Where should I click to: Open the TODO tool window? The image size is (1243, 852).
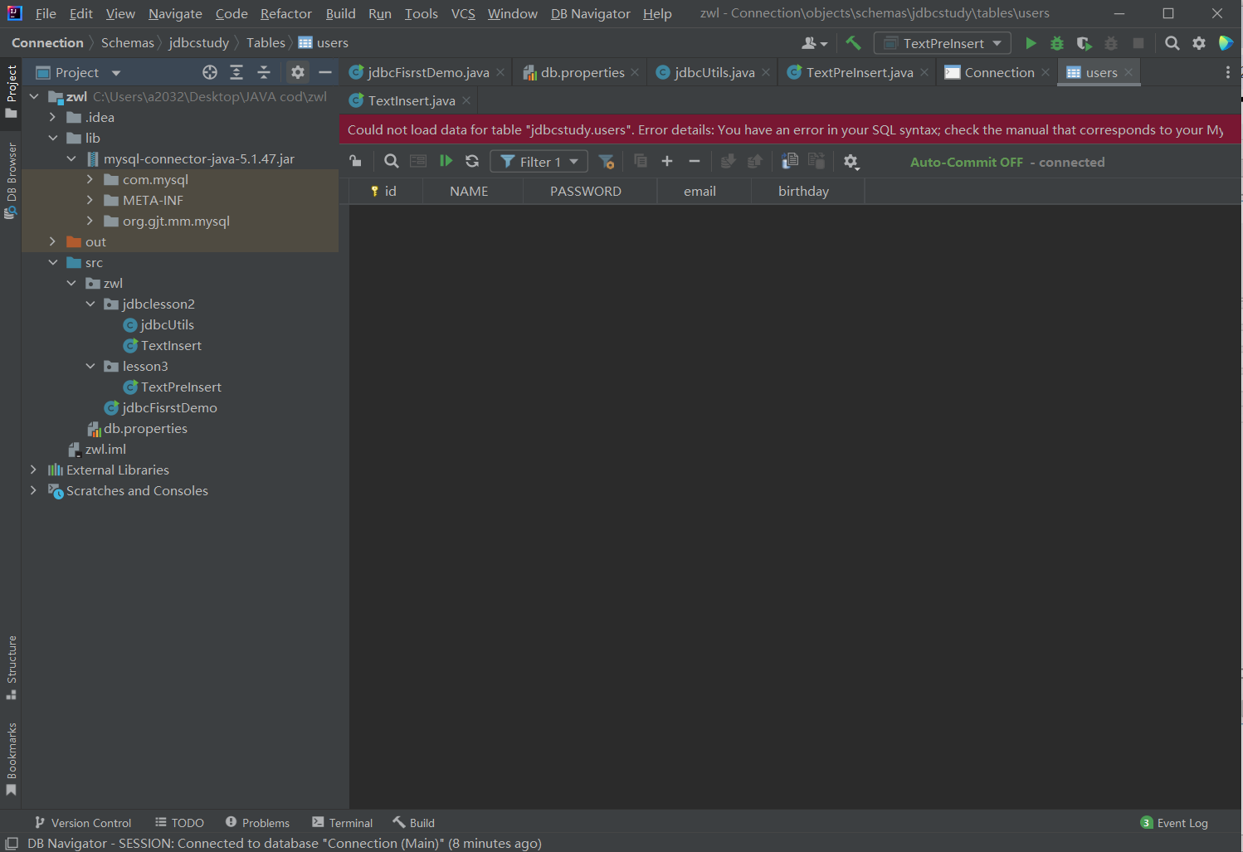(179, 822)
